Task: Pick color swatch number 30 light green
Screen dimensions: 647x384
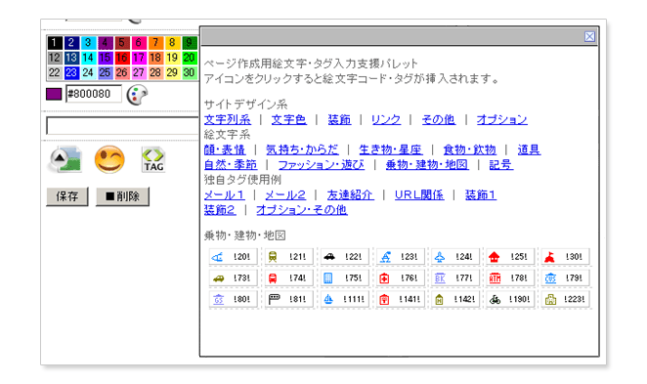Action: (189, 72)
